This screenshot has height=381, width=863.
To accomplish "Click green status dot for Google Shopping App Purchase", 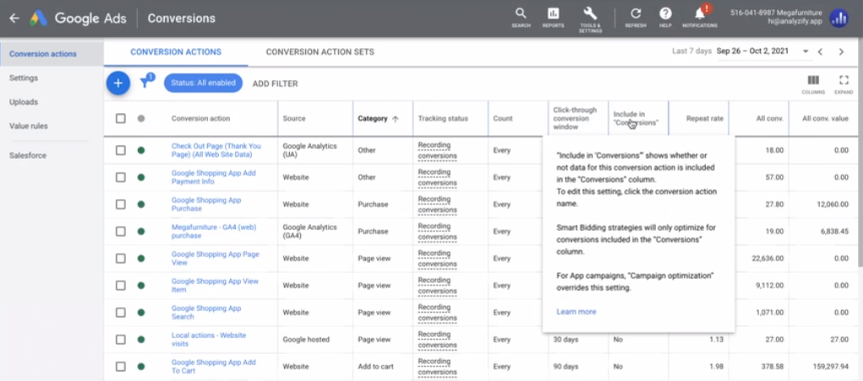I will pyautogui.click(x=141, y=204).
